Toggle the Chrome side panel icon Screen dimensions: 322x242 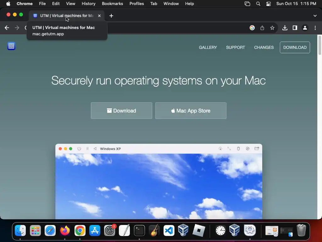pos(295,28)
